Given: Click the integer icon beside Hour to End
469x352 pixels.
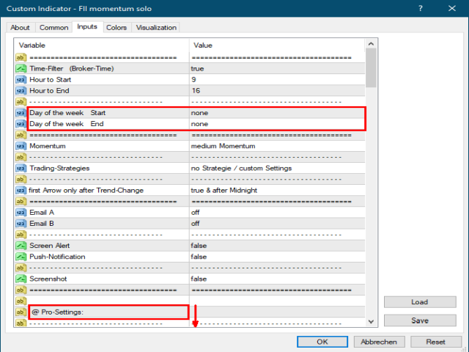Looking at the screenshot, I should 21,90.
